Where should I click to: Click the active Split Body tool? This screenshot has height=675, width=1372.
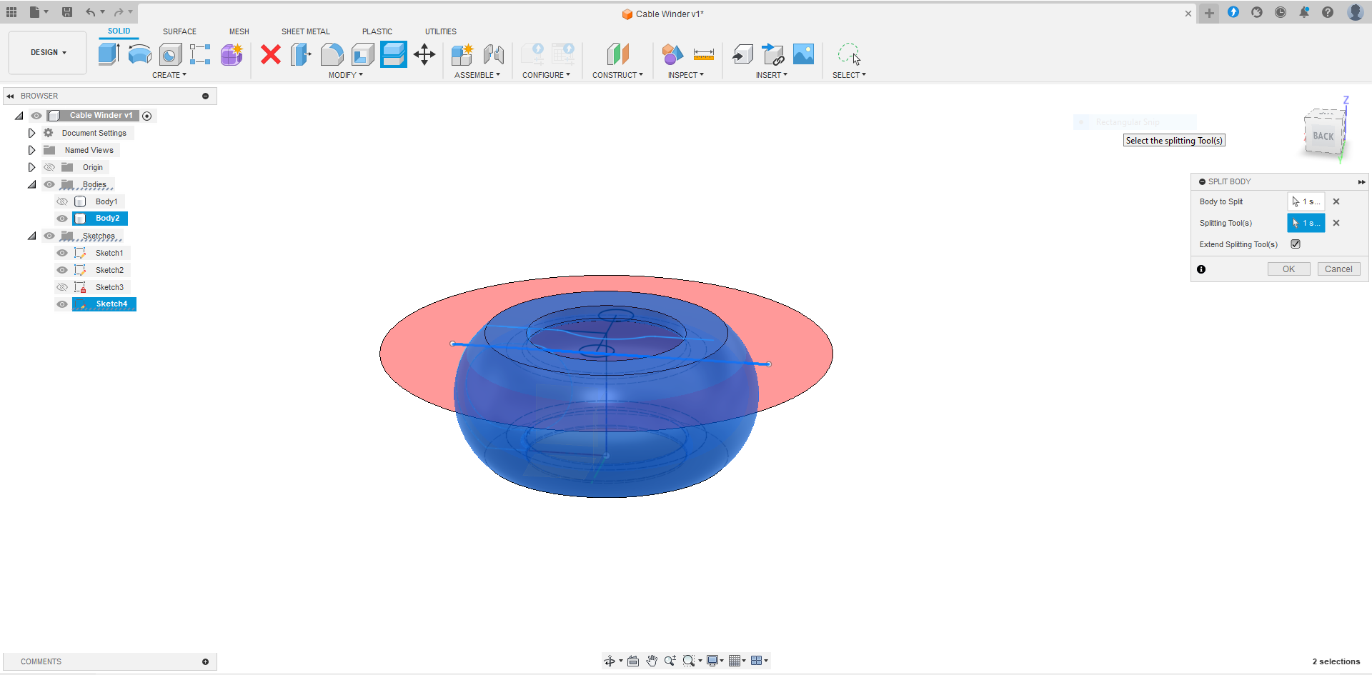pyautogui.click(x=393, y=54)
